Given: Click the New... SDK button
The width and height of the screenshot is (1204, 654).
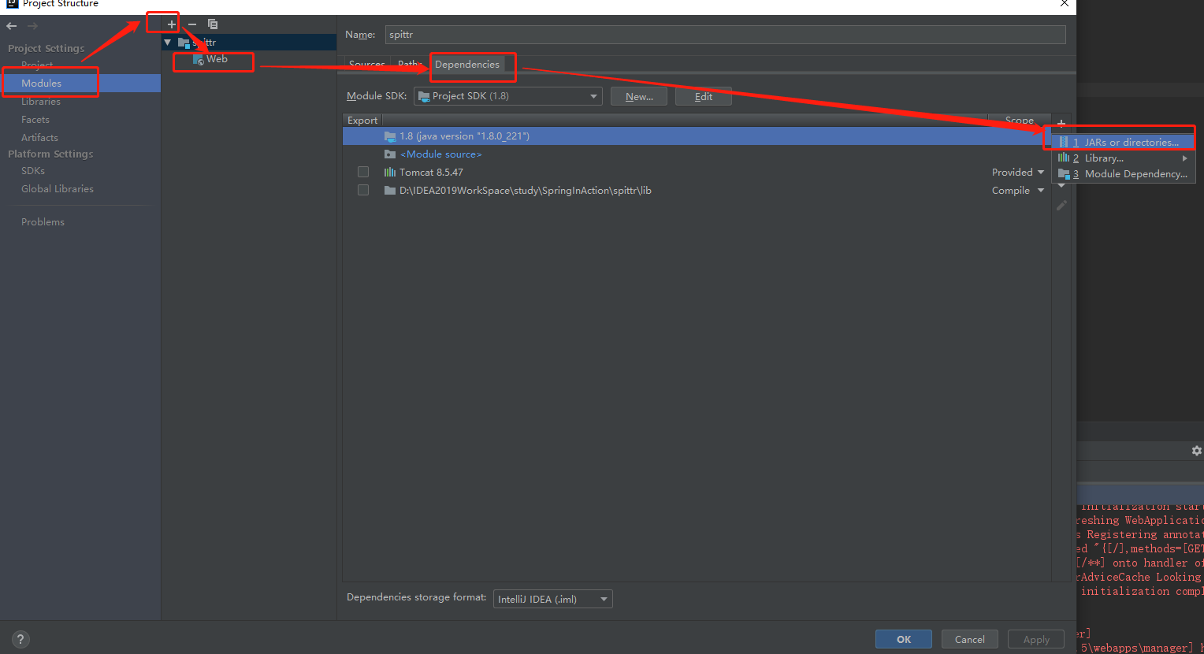Looking at the screenshot, I should tap(639, 96).
